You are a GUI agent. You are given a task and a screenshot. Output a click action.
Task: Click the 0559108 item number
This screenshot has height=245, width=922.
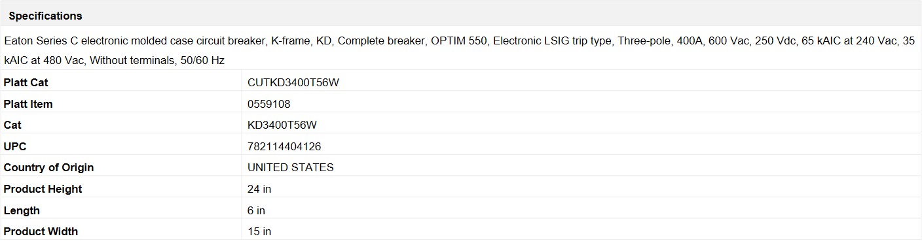click(269, 104)
